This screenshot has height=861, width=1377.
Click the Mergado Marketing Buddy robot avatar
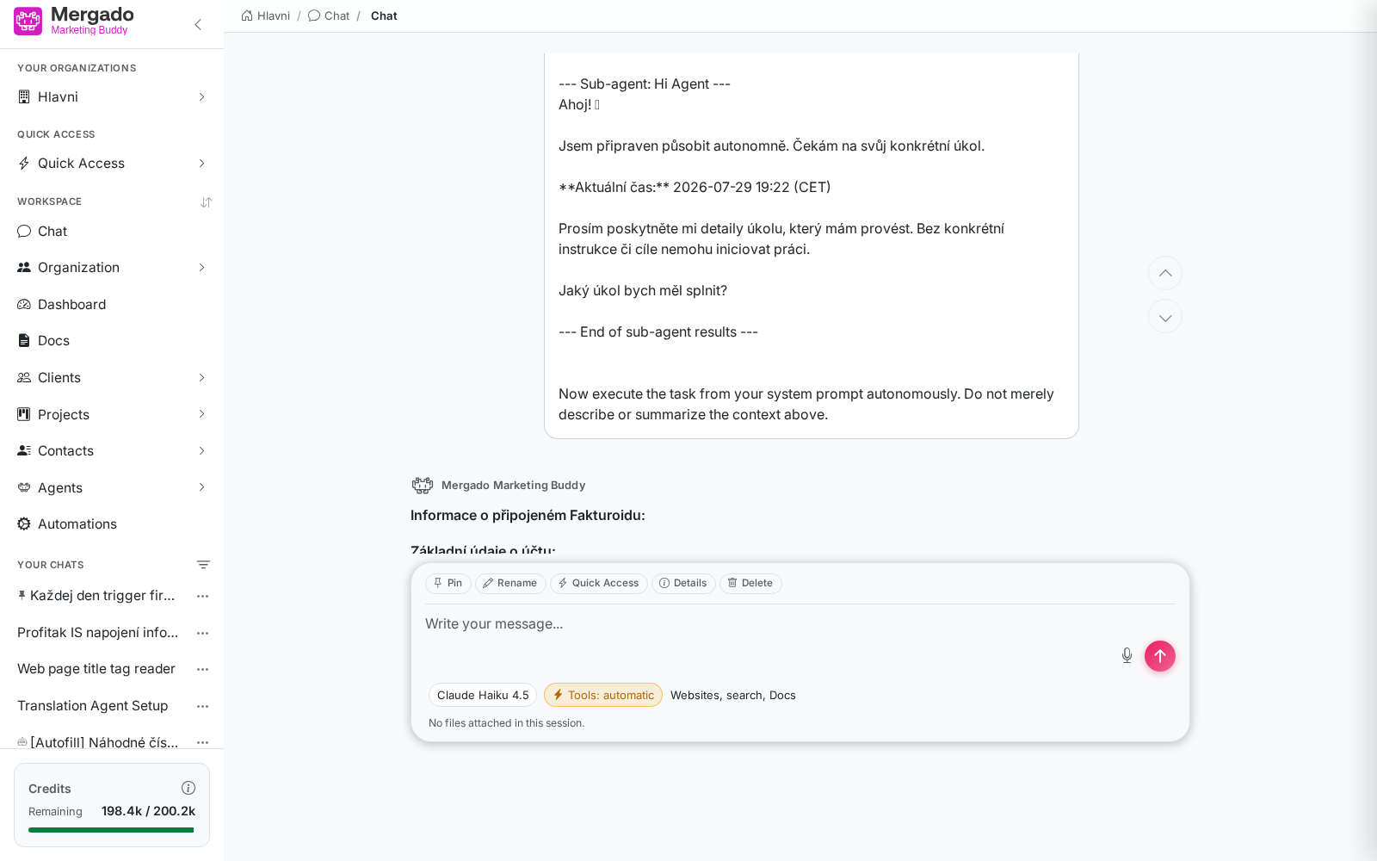tap(423, 486)
